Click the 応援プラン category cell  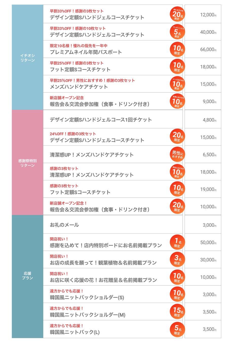click(28, 276)
